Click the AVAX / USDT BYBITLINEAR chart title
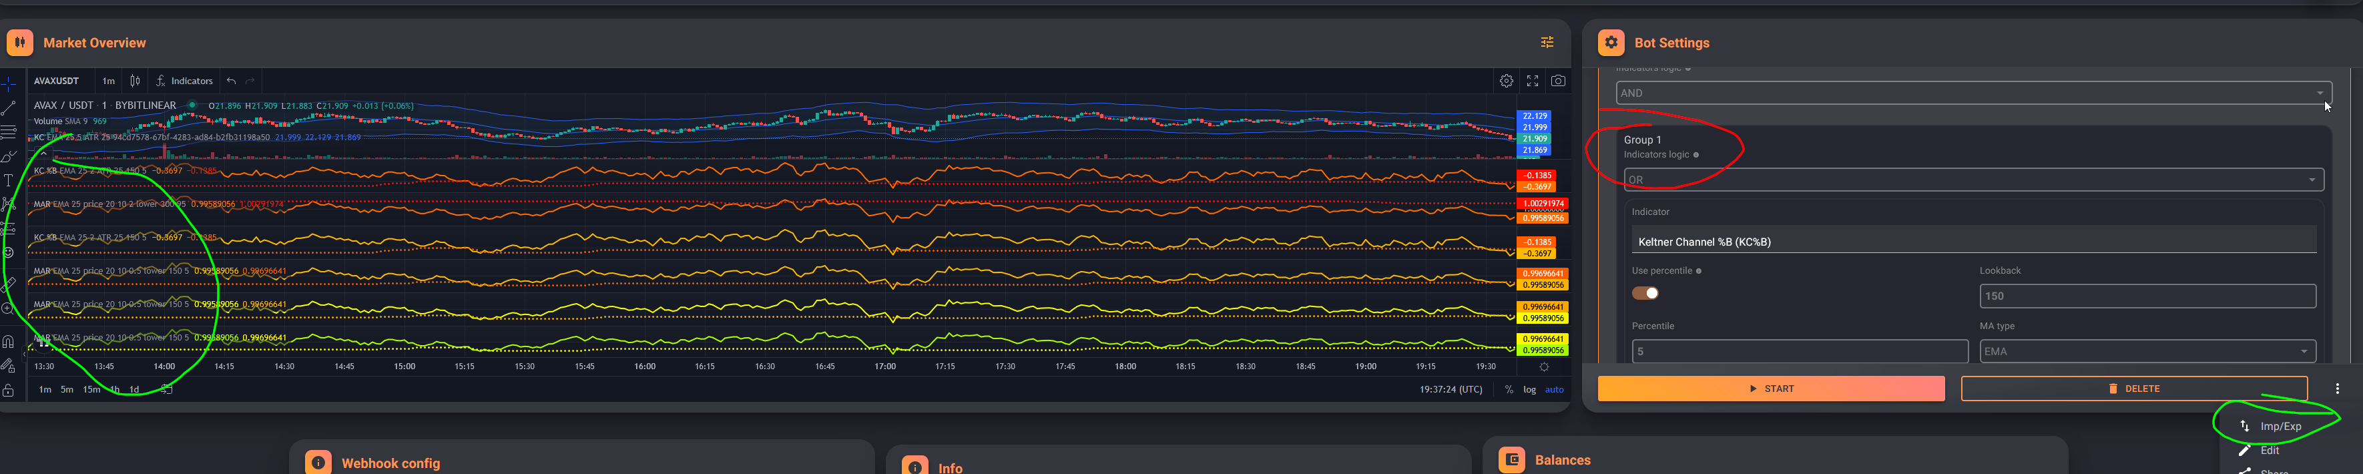2363x474 pixels. pyautogui.click(x=105, y=105)
